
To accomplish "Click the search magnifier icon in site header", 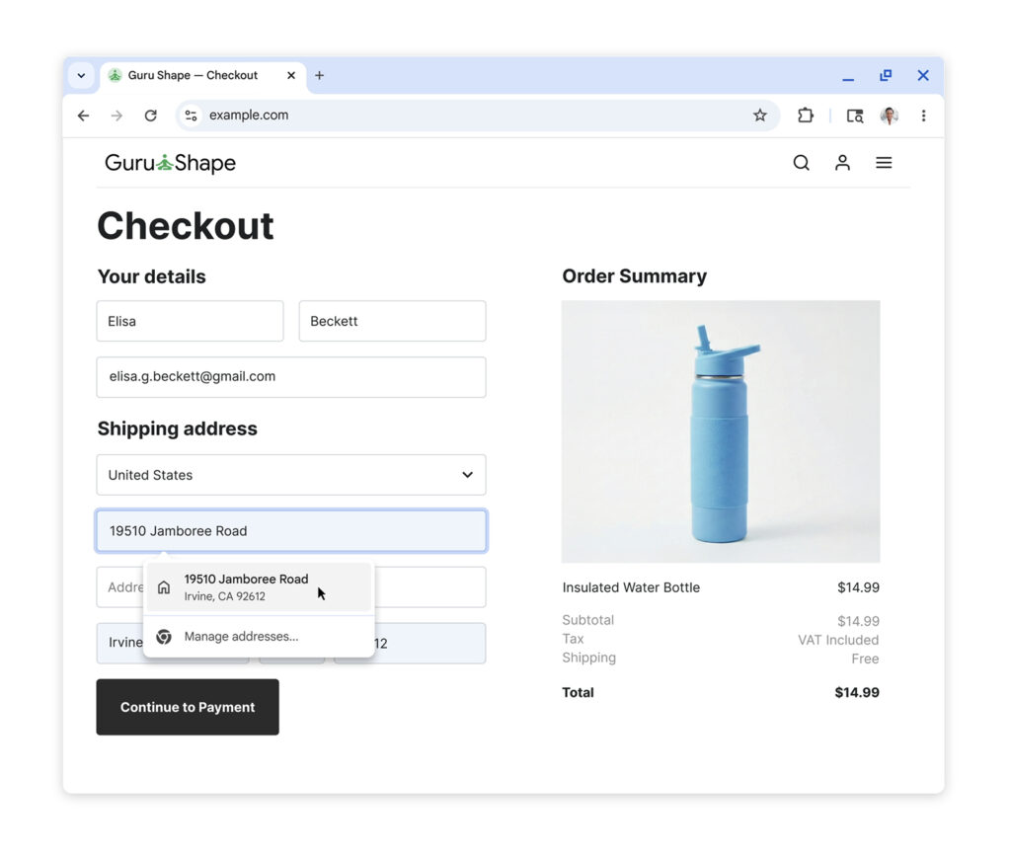I will [801, 163].
